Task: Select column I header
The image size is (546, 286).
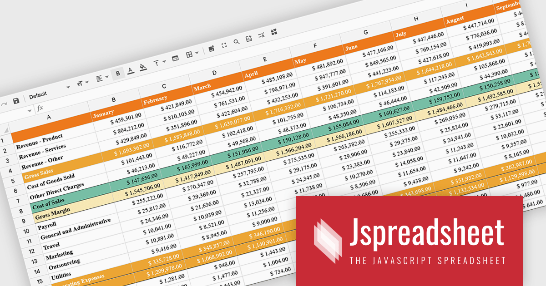Action: (x=466, y=5)
